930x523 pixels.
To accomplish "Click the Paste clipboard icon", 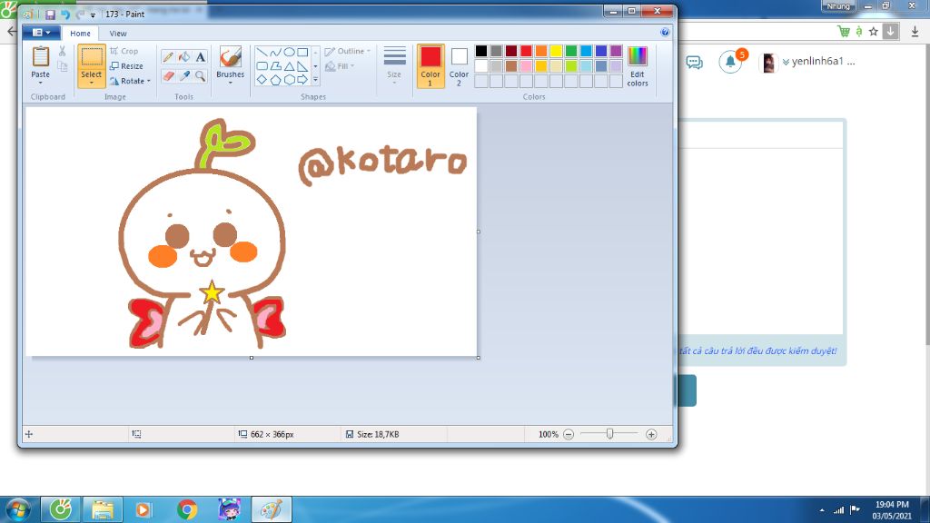I will coord(40,57).
